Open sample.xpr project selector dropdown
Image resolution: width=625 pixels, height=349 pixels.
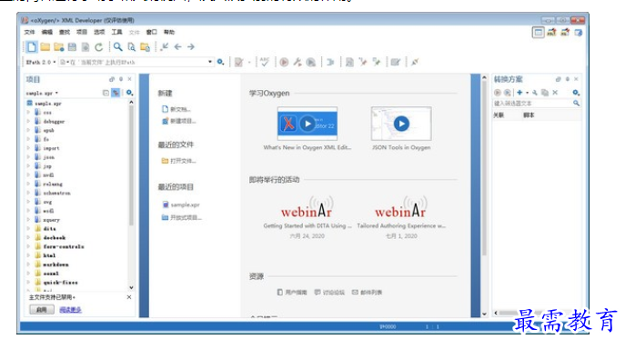click(57, 93)
